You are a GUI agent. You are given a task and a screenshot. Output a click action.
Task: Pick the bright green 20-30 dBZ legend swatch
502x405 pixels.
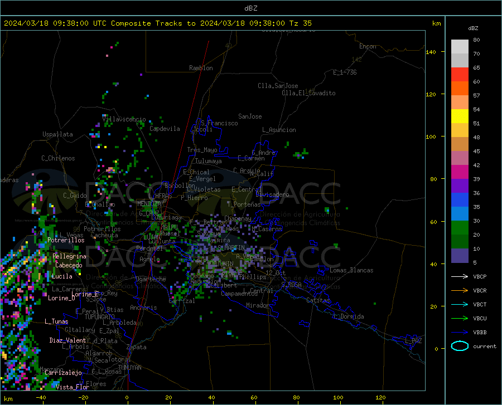[x=460, y=228]
